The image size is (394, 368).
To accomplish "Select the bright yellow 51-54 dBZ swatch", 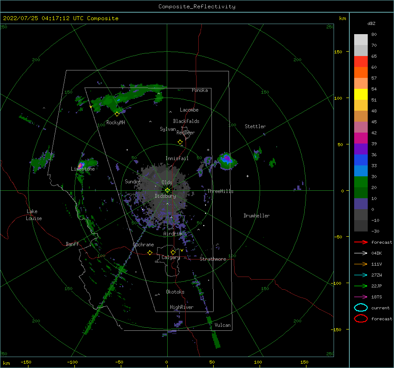I will (361, 95).
